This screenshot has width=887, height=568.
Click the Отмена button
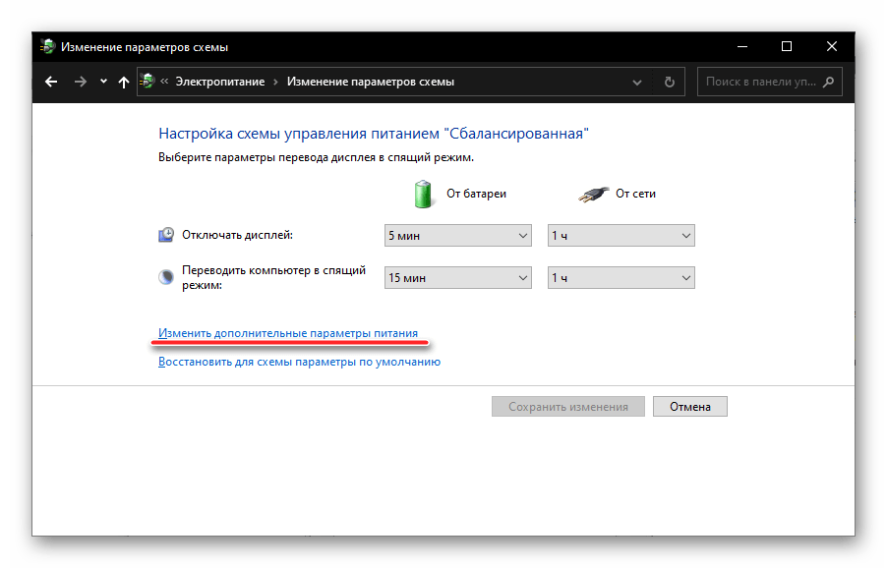click(x=690, y=407)
